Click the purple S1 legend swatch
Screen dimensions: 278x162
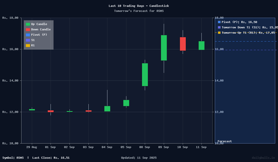28,40
